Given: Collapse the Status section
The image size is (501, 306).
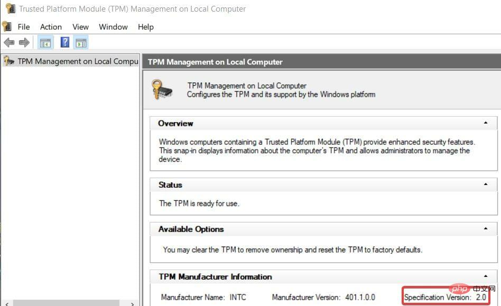Looking at the screenshot, I should (486, 185).
